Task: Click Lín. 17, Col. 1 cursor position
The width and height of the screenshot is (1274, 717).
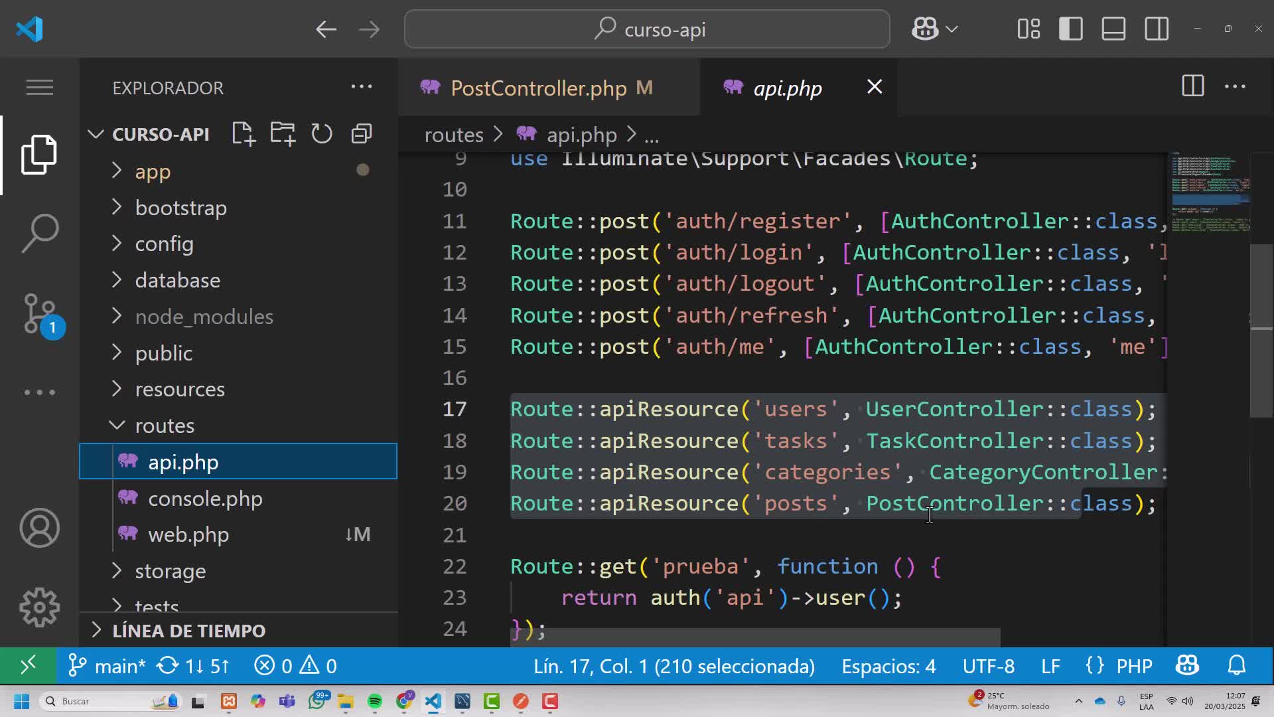Action: click(674, 666)
